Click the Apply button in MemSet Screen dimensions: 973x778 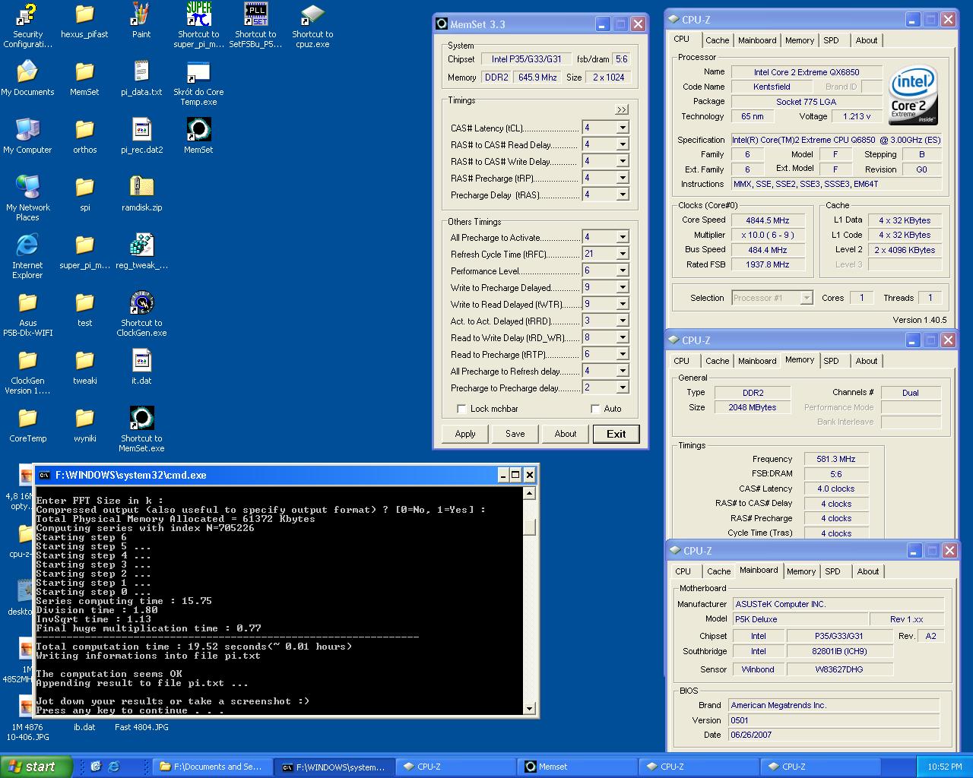point(465,434)
